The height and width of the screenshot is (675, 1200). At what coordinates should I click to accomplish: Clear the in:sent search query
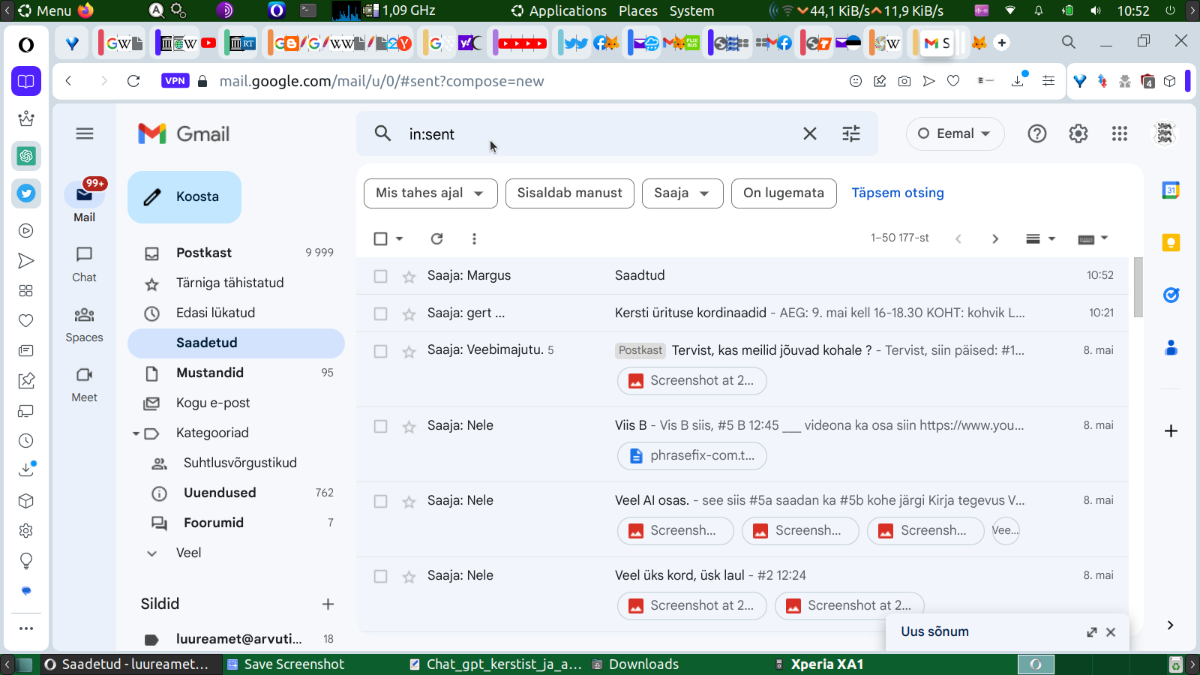pos(810,133)
